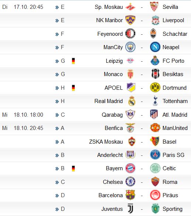Viewport: 191px width, 216px height.
Task: Click the Mi 18.10. 18:00 date entry
Action: coord(23,115)
